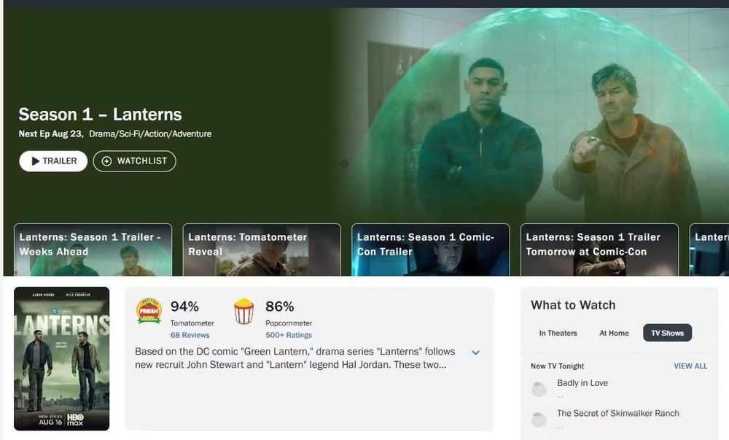Viewport: 729px width, 440px height.
Task: Click the What to Watch heading
Action: [573, 305]
